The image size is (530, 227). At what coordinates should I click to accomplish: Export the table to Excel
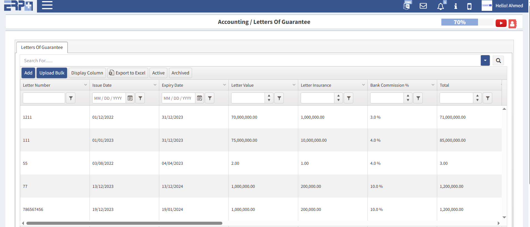click(128, 73)
